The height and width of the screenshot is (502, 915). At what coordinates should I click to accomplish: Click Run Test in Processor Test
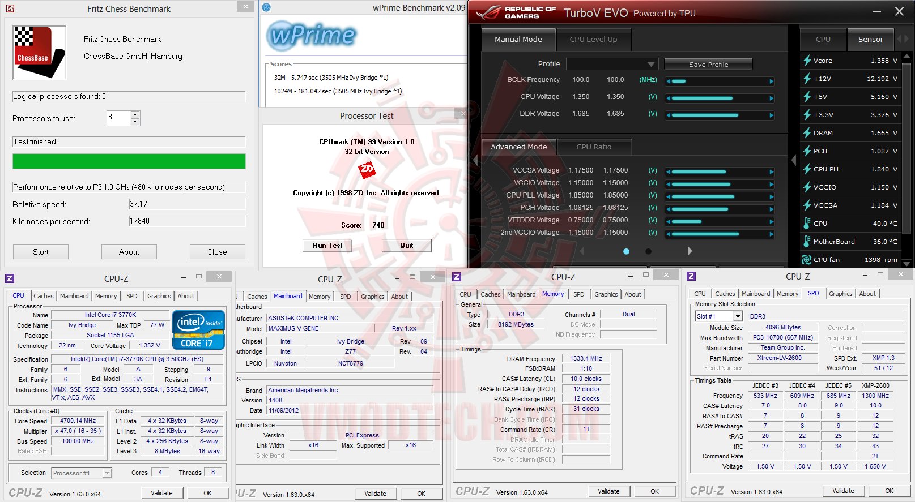tap(327, 246)
